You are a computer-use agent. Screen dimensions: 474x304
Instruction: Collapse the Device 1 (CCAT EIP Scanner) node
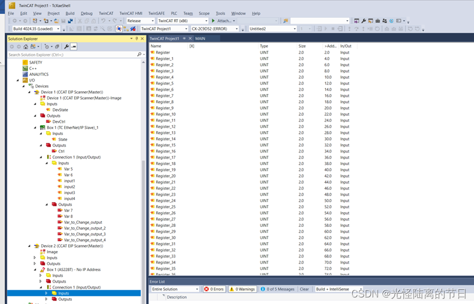pos(30,92)
